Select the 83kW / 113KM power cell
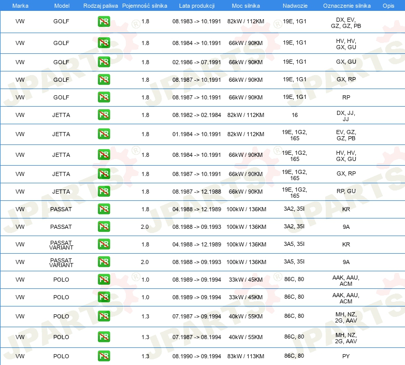This screenshot has height=365, width=405. pyautogui.click(x=245, y=356)
